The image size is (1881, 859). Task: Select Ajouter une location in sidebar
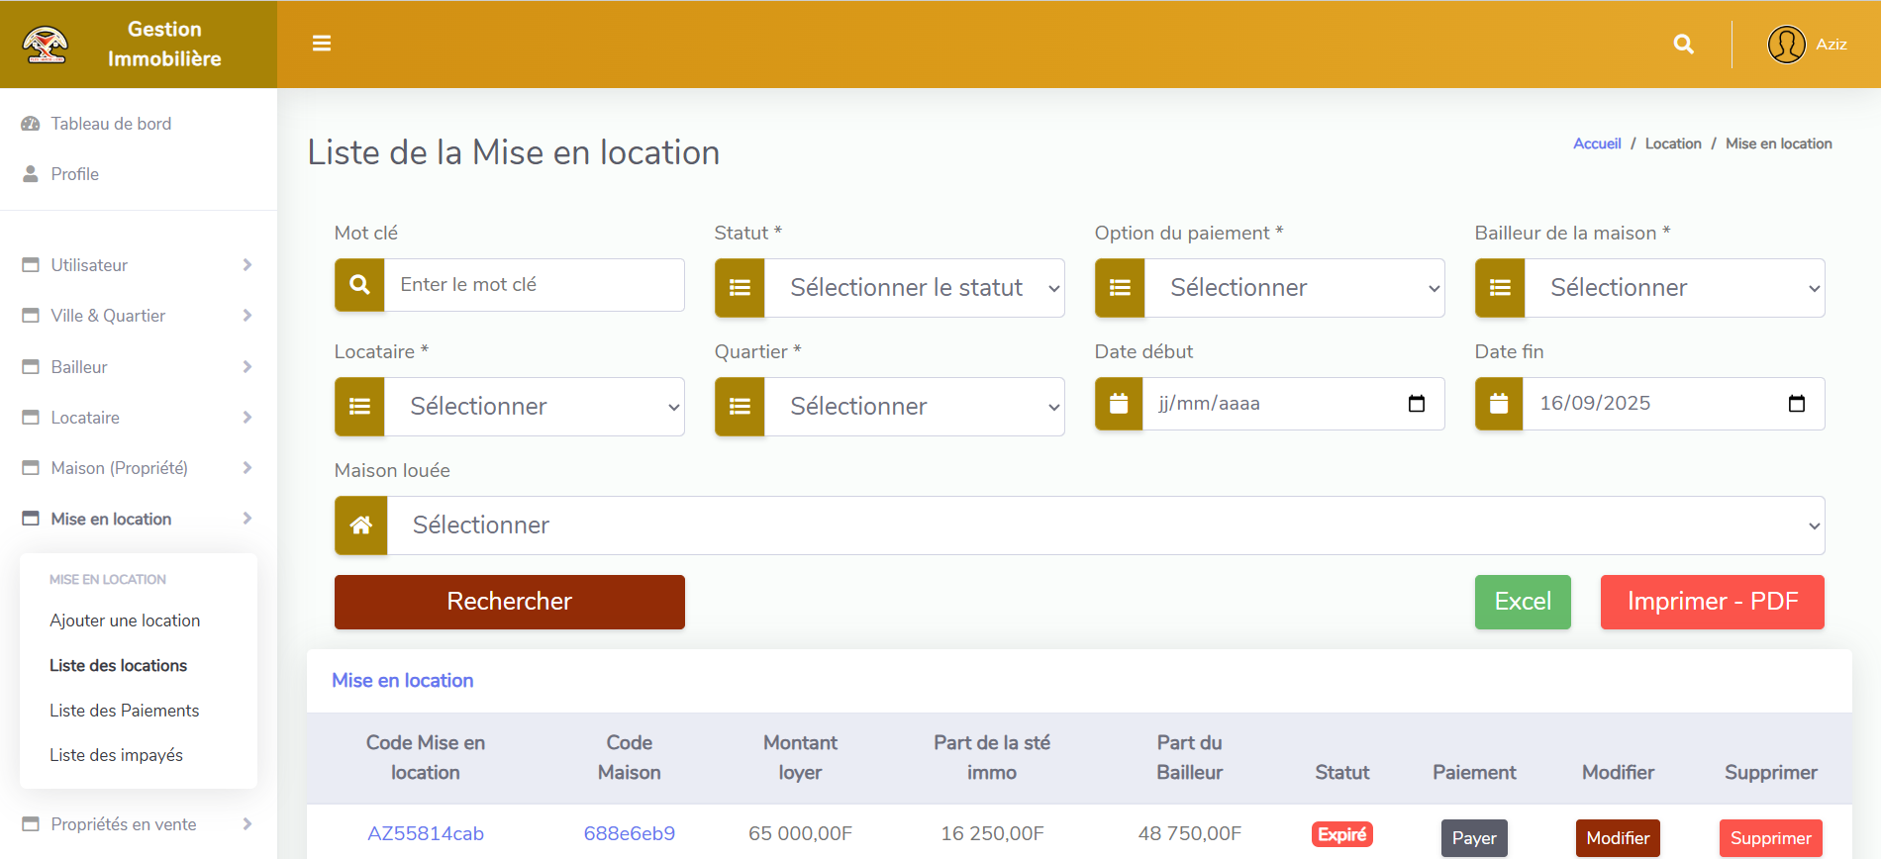(125, 620)
